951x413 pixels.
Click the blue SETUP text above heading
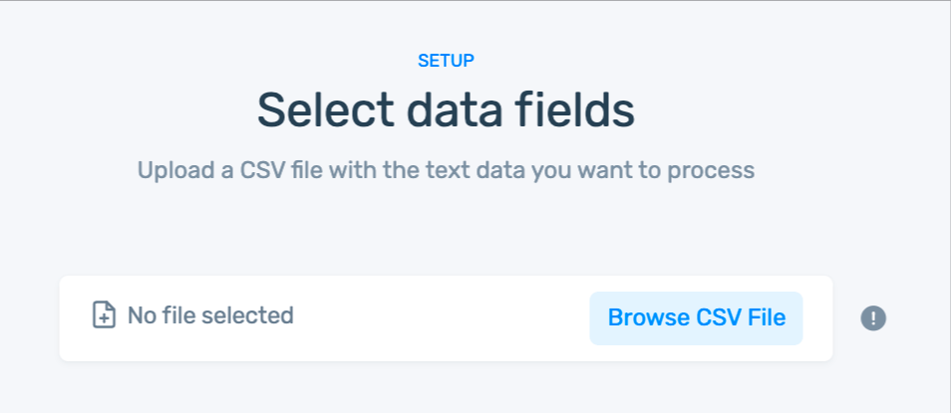[446, 61]
